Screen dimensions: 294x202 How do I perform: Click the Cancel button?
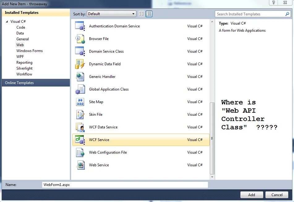pyautogui.click(x=277, y=195)
